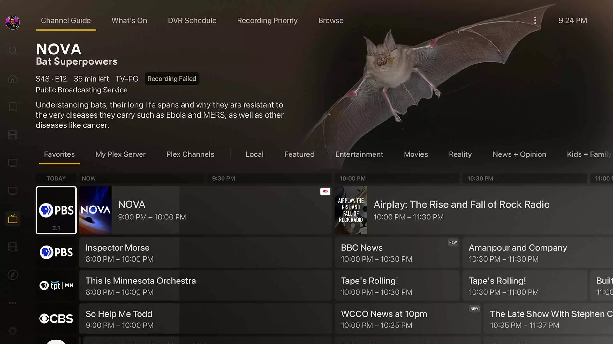Click the sidebar More ellipsis icon

click(x=13, y=303)
